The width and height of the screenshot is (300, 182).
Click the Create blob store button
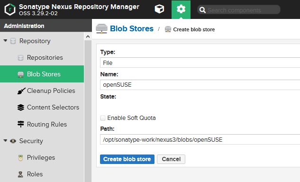tap(127, 159)
